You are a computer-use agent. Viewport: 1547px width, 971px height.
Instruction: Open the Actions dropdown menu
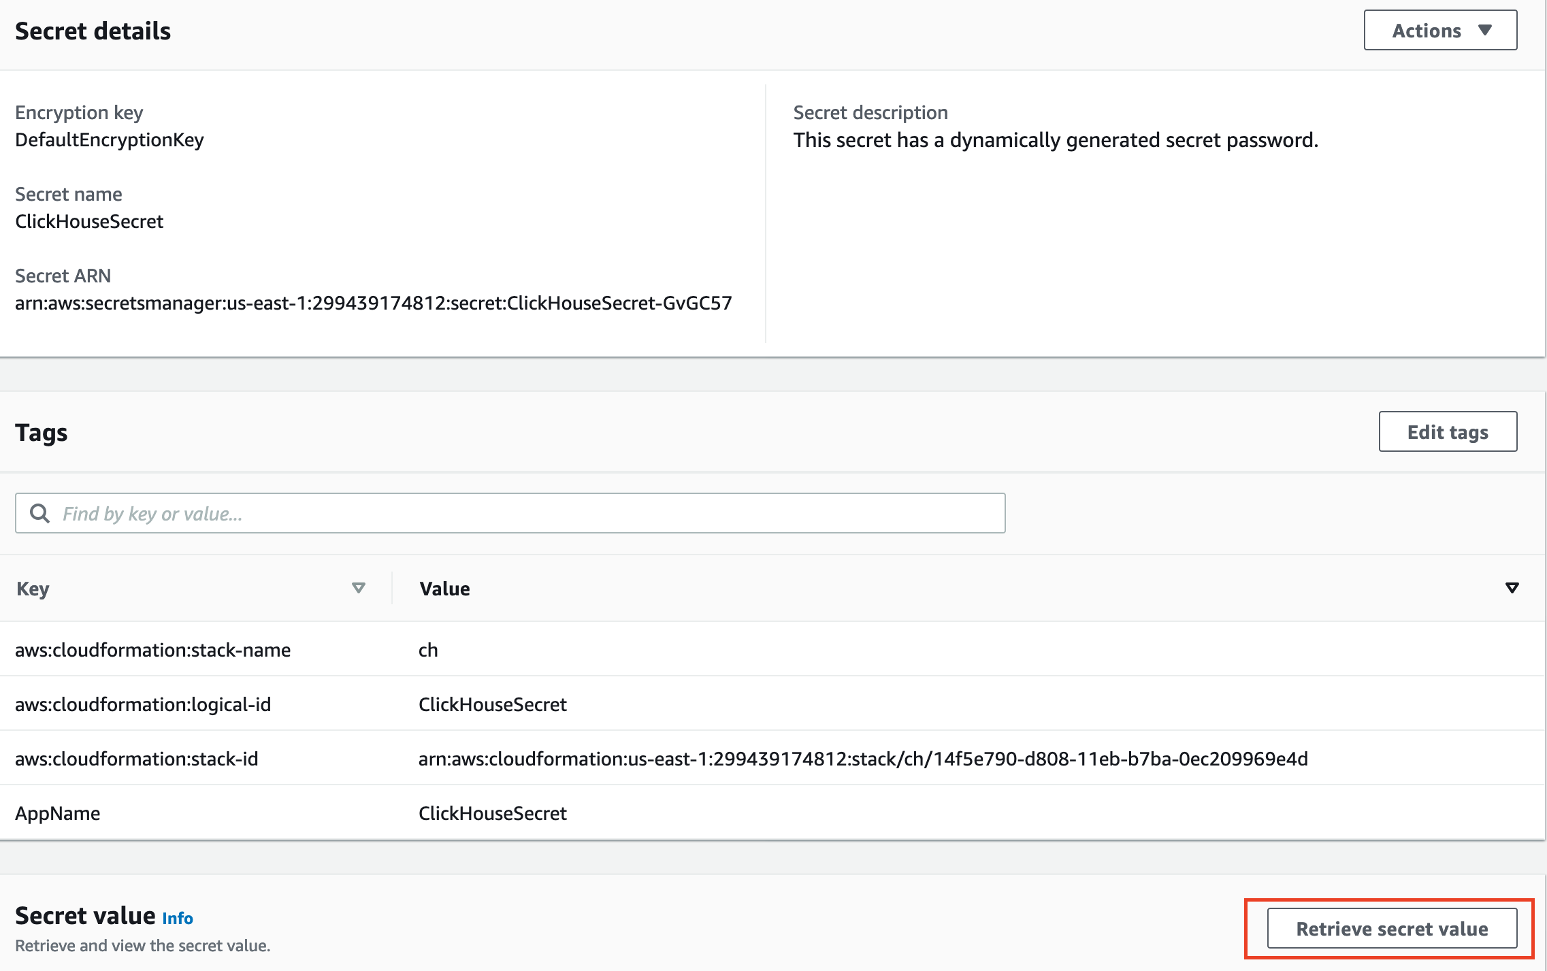click(x=1440, y=31)
